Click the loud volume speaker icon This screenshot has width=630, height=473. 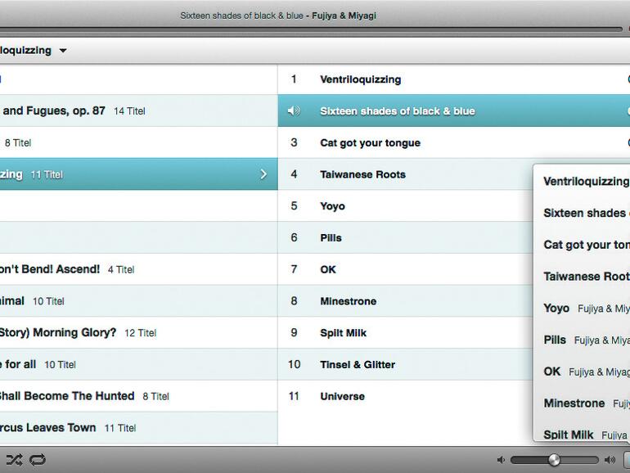click(610, 460)
